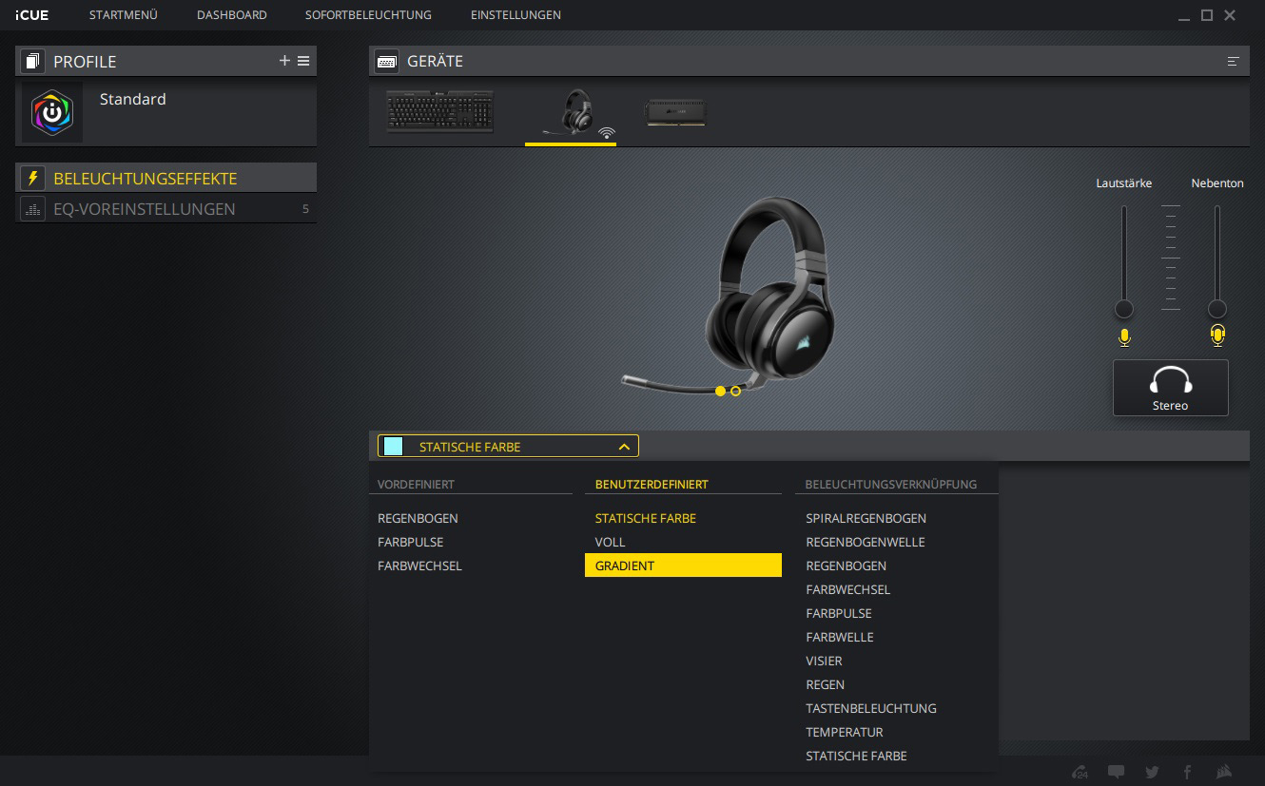Choose Gradient from the Benutzerdefiniert list
This screenshot has width=1265, height=786.
[682, 566]
